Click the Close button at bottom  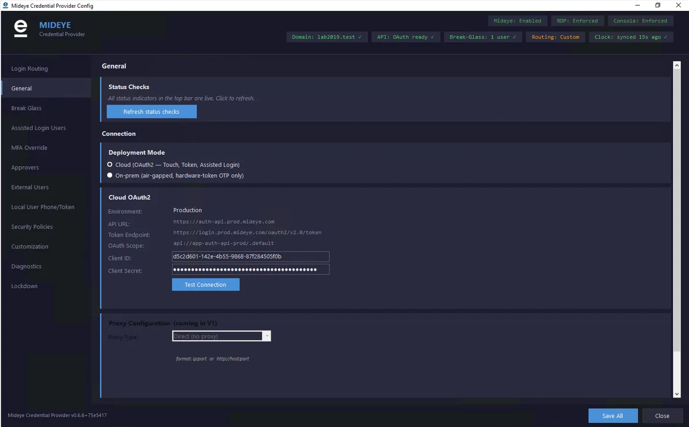pos(662,416)
